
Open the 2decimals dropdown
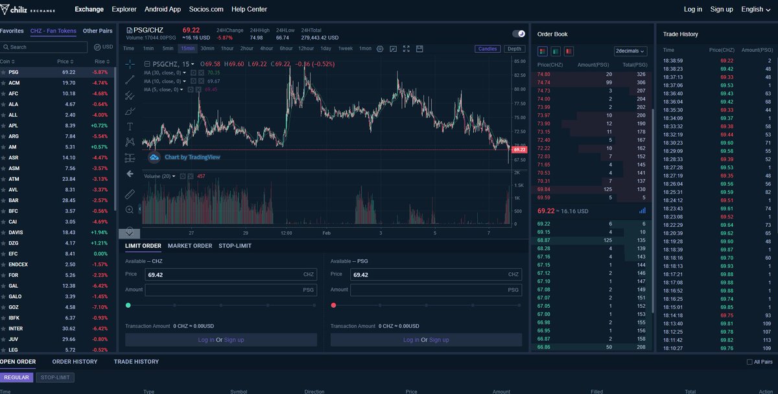[x=631, y=51]
